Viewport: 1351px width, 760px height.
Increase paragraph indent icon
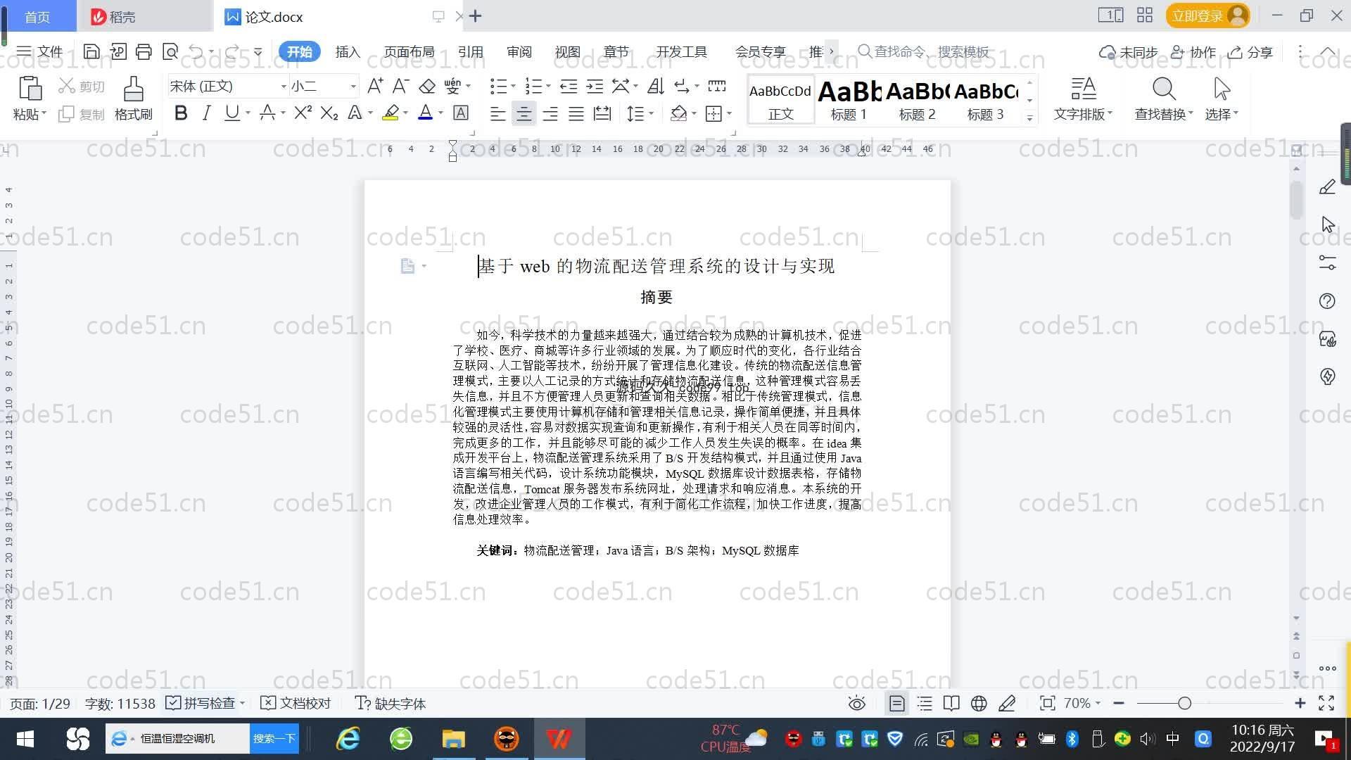595,86
